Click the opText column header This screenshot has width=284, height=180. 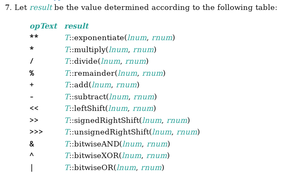point(43,26)
